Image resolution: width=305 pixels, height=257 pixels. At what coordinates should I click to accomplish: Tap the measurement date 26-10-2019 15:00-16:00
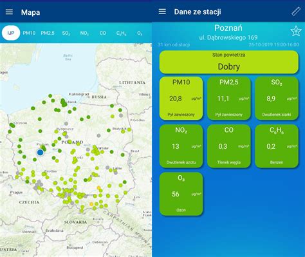point(273,44)
